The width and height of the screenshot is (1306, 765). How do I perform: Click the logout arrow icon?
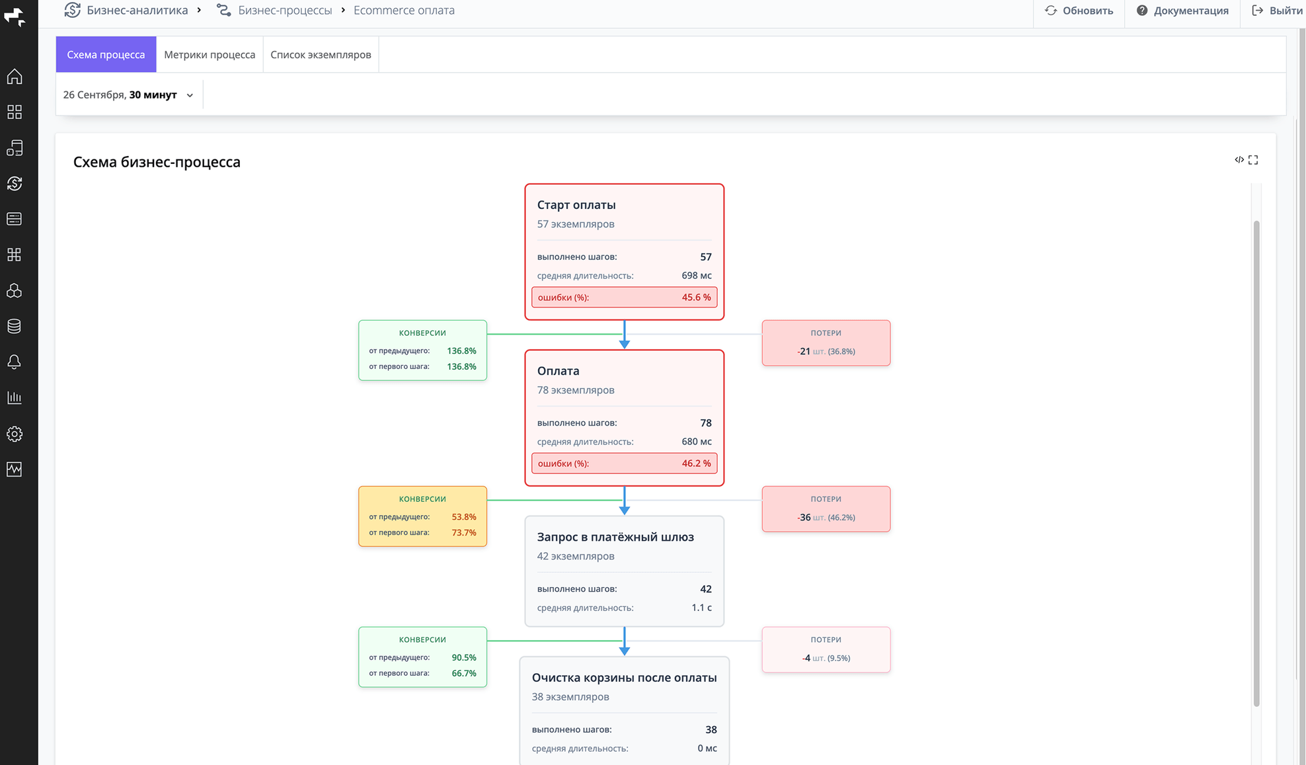tap(1258, 11)
